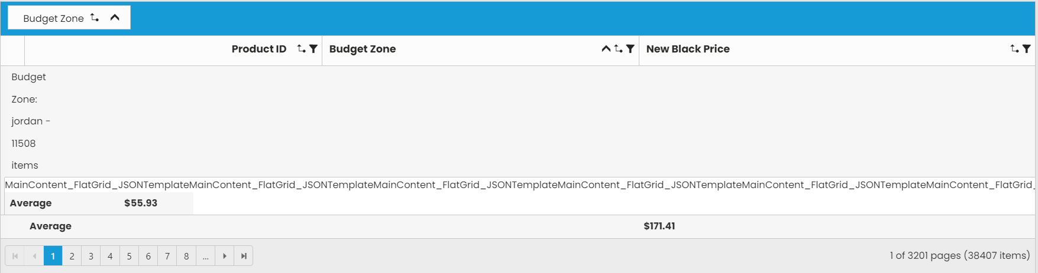Click sort icon in Budget Zone group chip
This screenshot has height=273, width=1038.
[95, 18]
